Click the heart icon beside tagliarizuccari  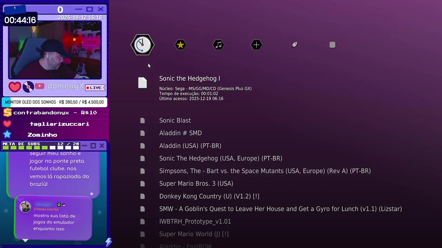(7, 124)
